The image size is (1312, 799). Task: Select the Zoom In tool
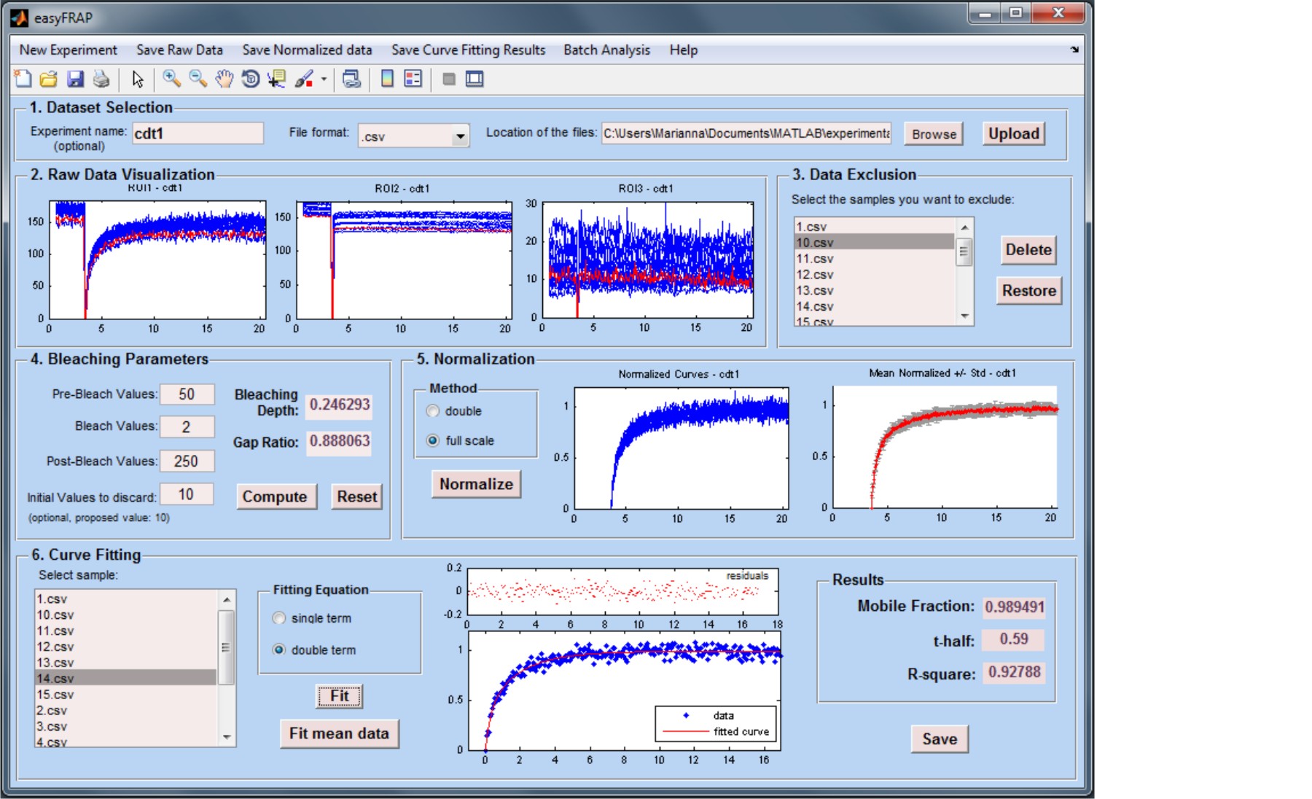pos(171,79)
